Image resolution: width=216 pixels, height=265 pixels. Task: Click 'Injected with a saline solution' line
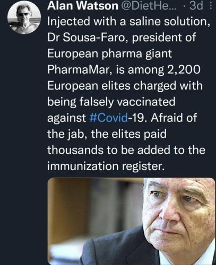click(x=129, y=22)
